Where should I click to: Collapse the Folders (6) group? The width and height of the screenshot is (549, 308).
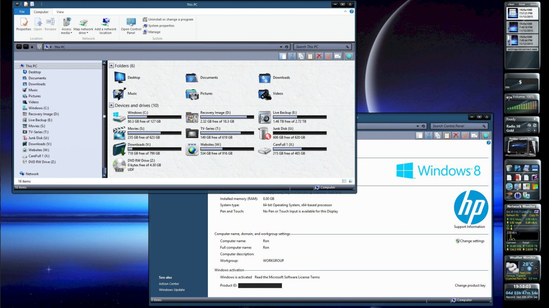pos(112,65)
